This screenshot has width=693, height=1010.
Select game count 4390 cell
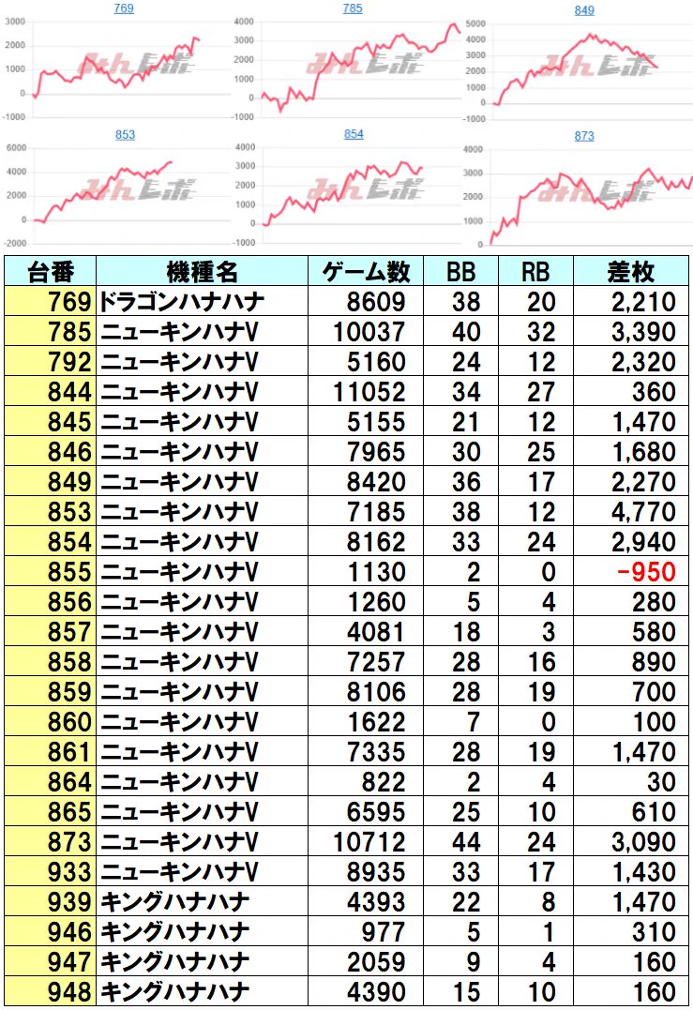point(365,990)
